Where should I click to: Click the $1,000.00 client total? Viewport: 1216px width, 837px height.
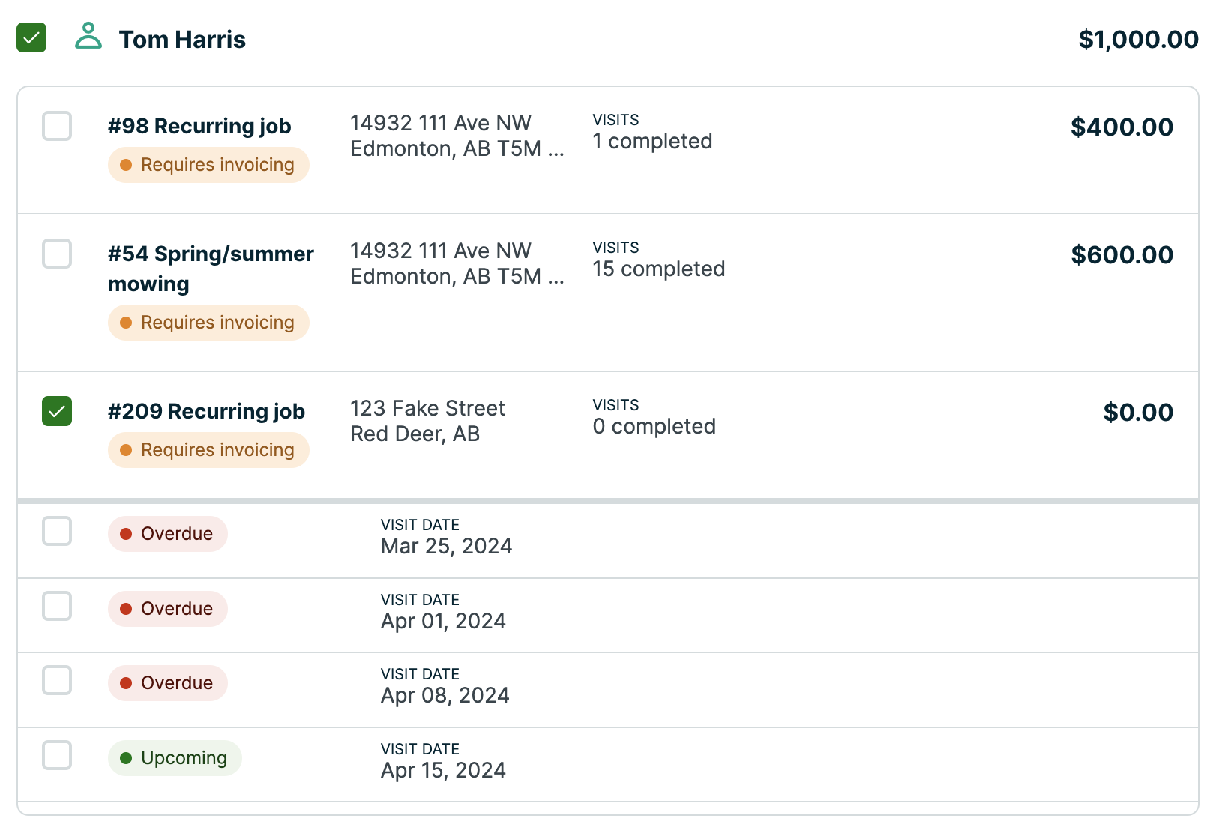(x=1137, y=40)
